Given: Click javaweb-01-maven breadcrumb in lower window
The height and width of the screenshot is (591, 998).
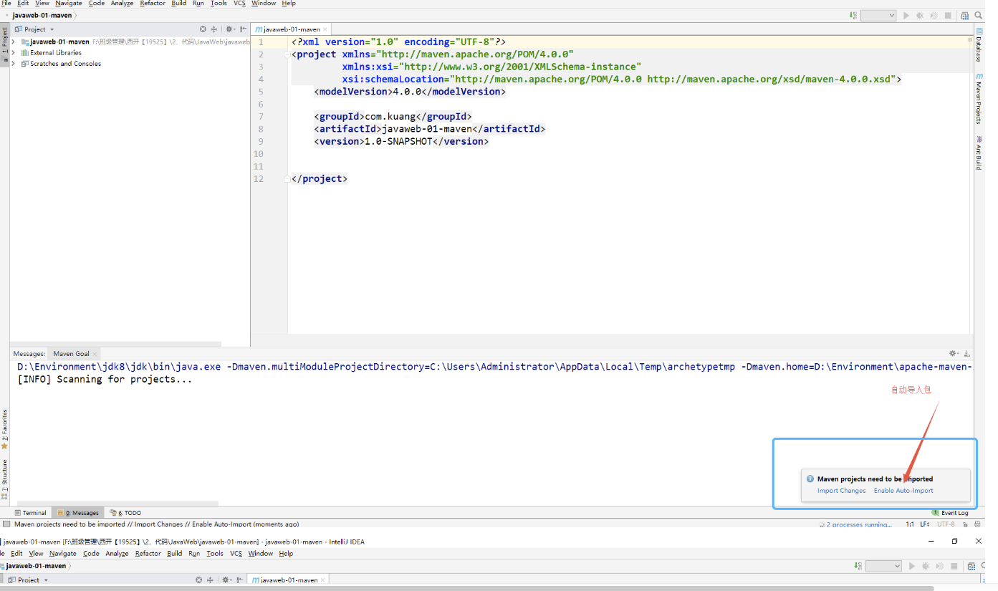Looking at the screenshot, I should click(36, 566).
